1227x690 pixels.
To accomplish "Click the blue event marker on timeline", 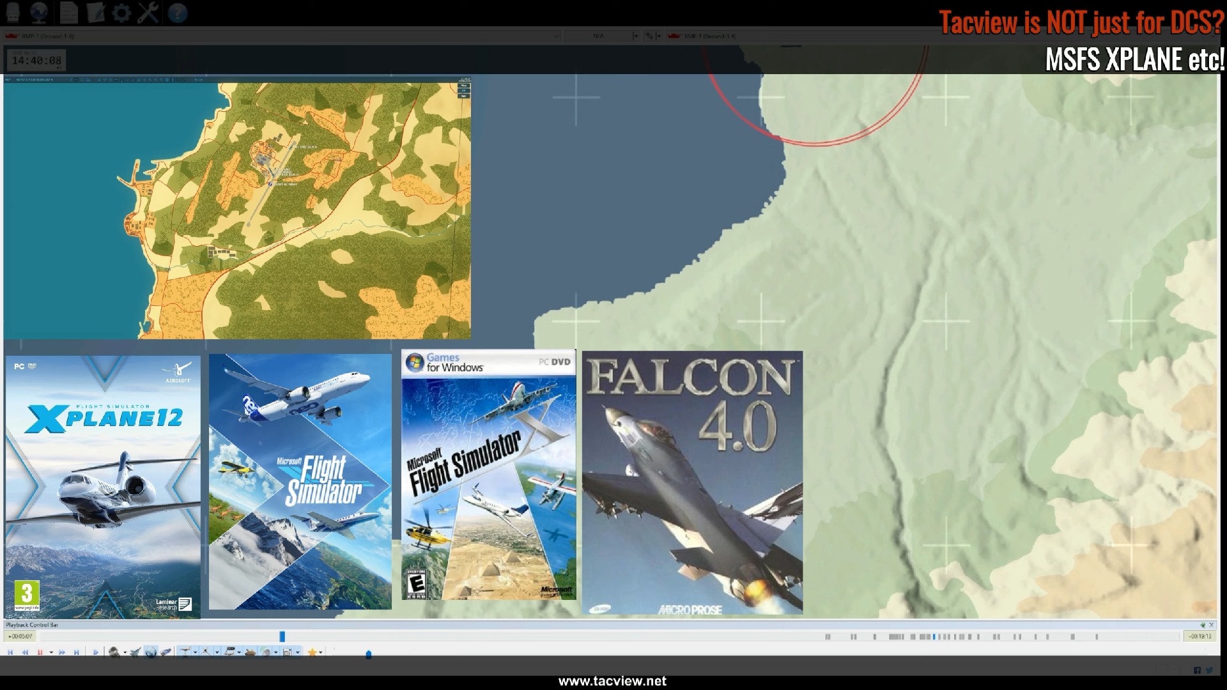I will coord(934,636).
